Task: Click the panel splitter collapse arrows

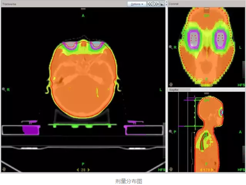Action: tap(167, 4)
